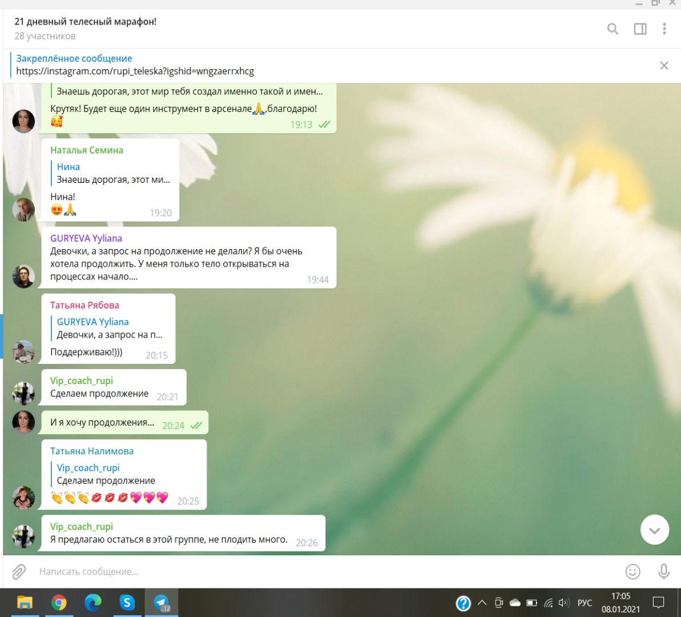
Task: Open the emoji picker smiley icon
Action: pyautogui.click(x=632, y=571)
